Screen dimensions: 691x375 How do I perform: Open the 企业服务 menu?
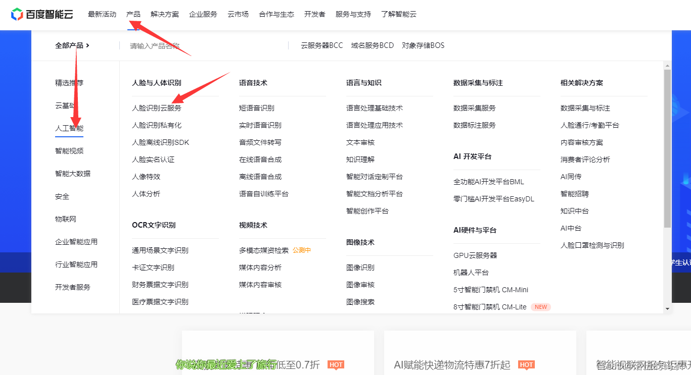(x=203, y=14)
